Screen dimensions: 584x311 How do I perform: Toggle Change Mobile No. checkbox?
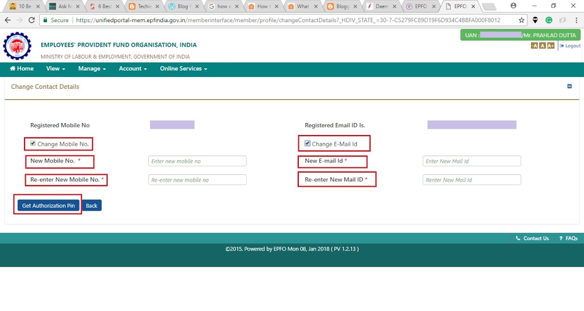33,143
